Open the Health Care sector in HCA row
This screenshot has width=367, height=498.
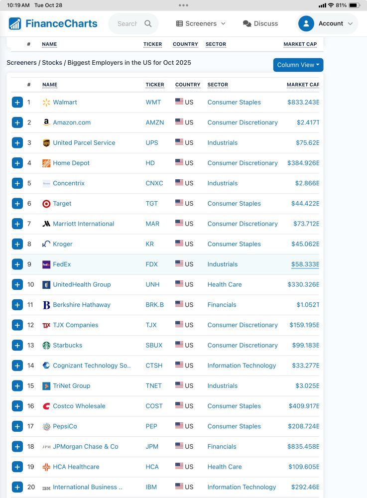225,467
